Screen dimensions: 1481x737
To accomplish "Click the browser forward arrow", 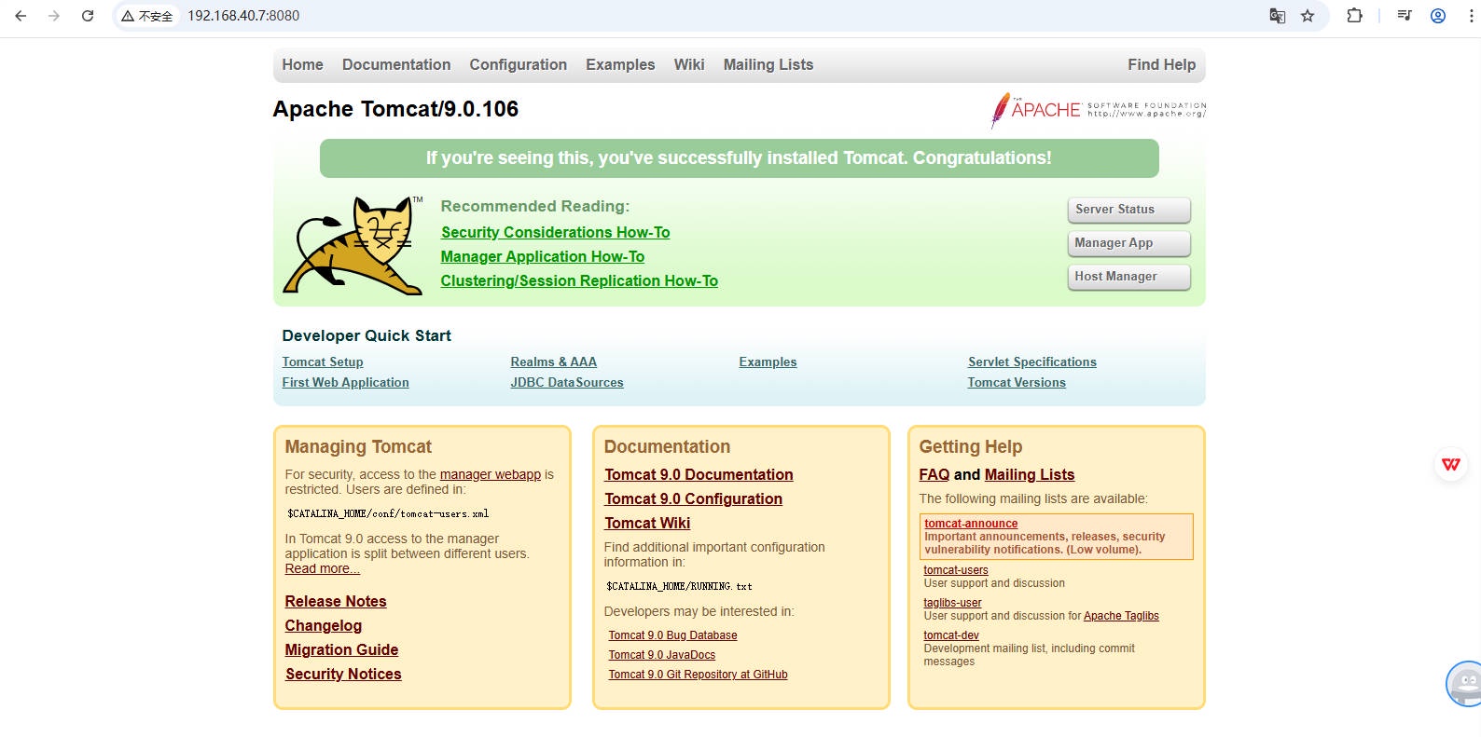I will 54,16.
